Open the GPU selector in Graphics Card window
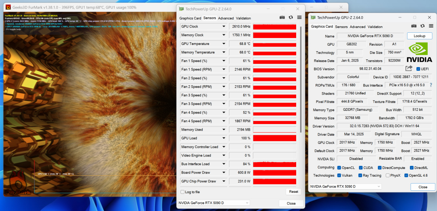The height and width of the screenshot is (211, 437). point(345,186)
